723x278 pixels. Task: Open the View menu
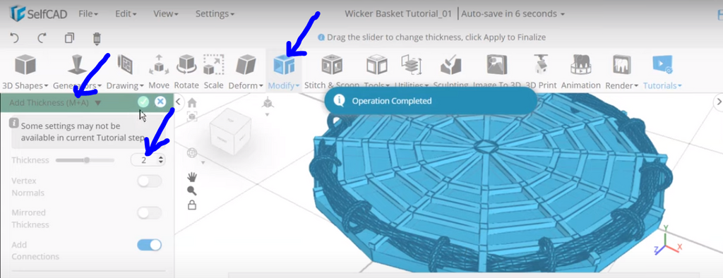[x=165, y=14]
